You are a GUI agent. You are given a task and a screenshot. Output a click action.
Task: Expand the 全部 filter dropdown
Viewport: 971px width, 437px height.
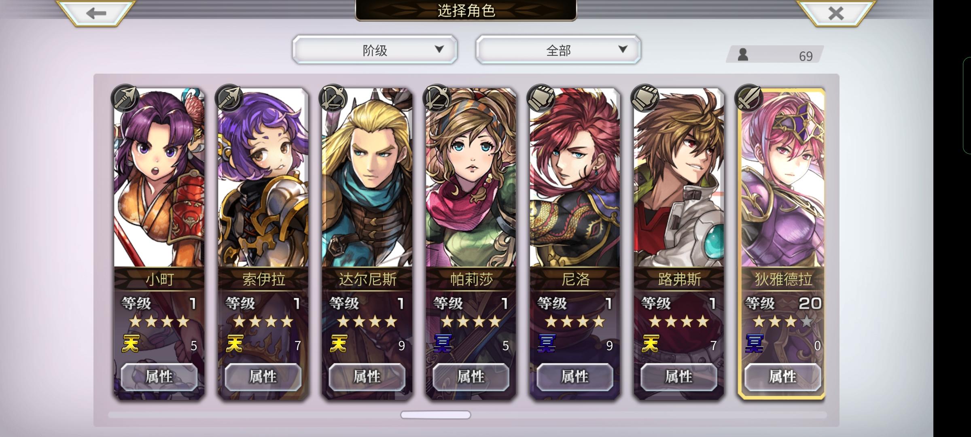(558, 49)
